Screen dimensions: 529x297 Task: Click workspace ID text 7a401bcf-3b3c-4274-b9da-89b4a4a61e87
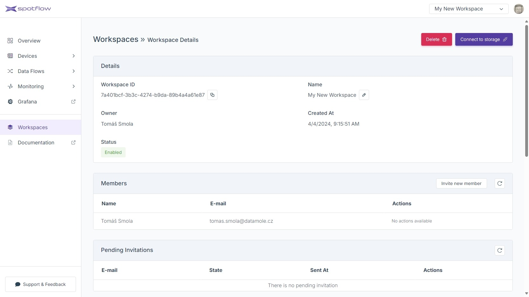[x=153, y=95]
